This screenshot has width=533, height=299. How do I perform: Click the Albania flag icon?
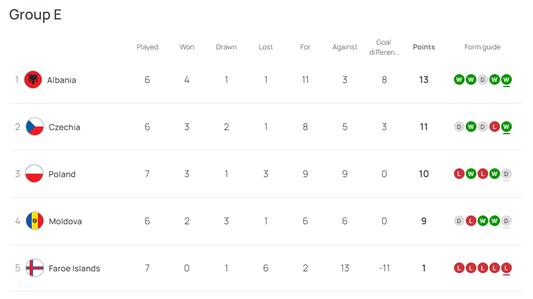[x=33, y=79]
